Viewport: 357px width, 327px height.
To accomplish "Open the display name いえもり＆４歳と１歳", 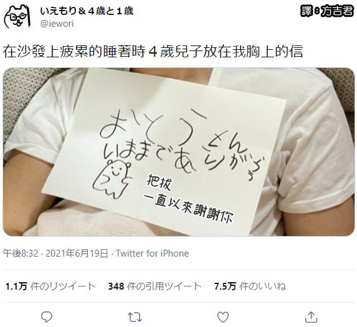I will [x=87, y=11].
